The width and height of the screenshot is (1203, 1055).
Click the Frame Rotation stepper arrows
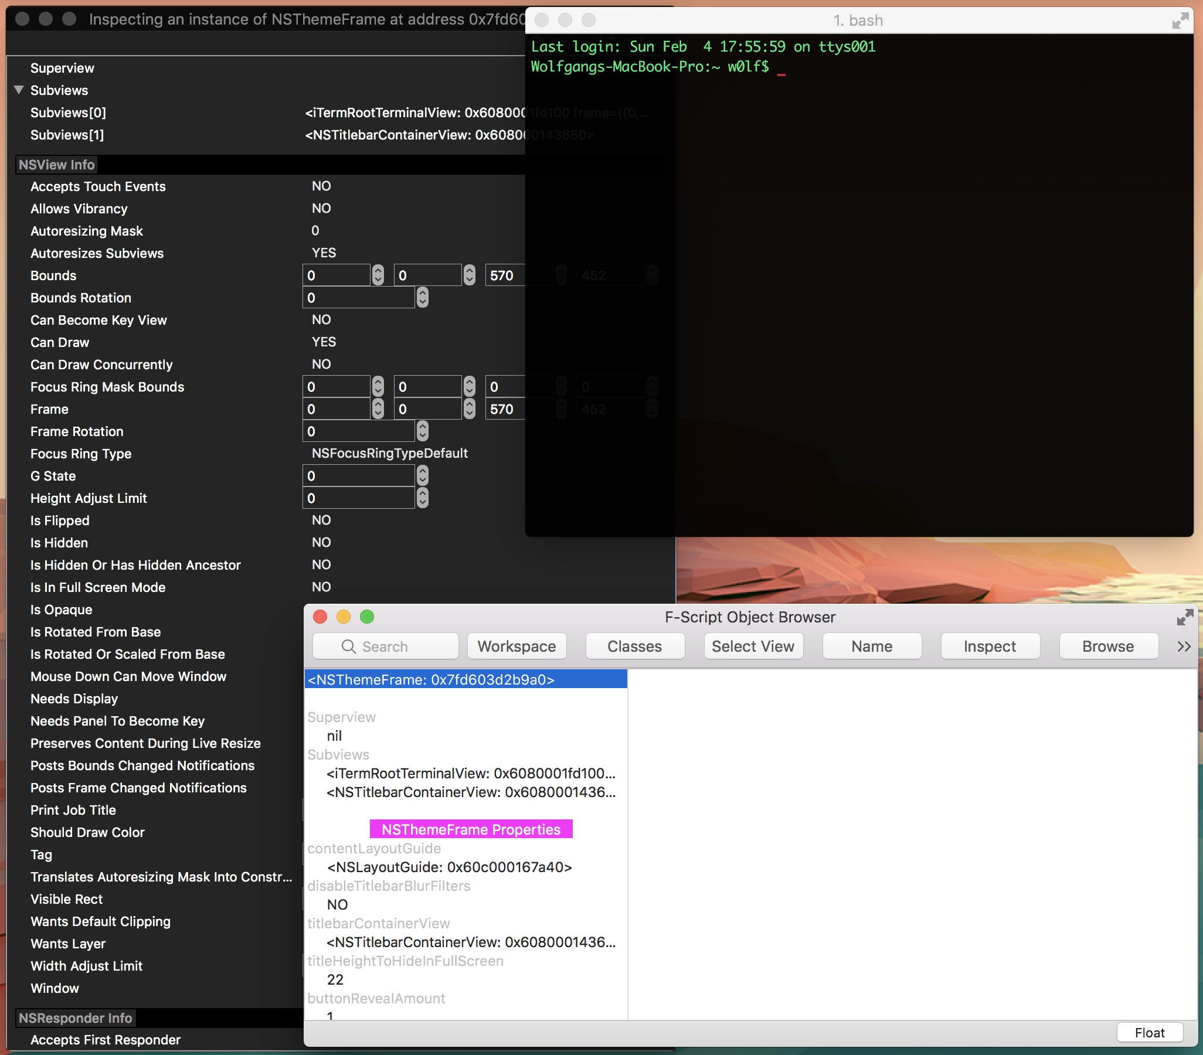tap(422, 431)
